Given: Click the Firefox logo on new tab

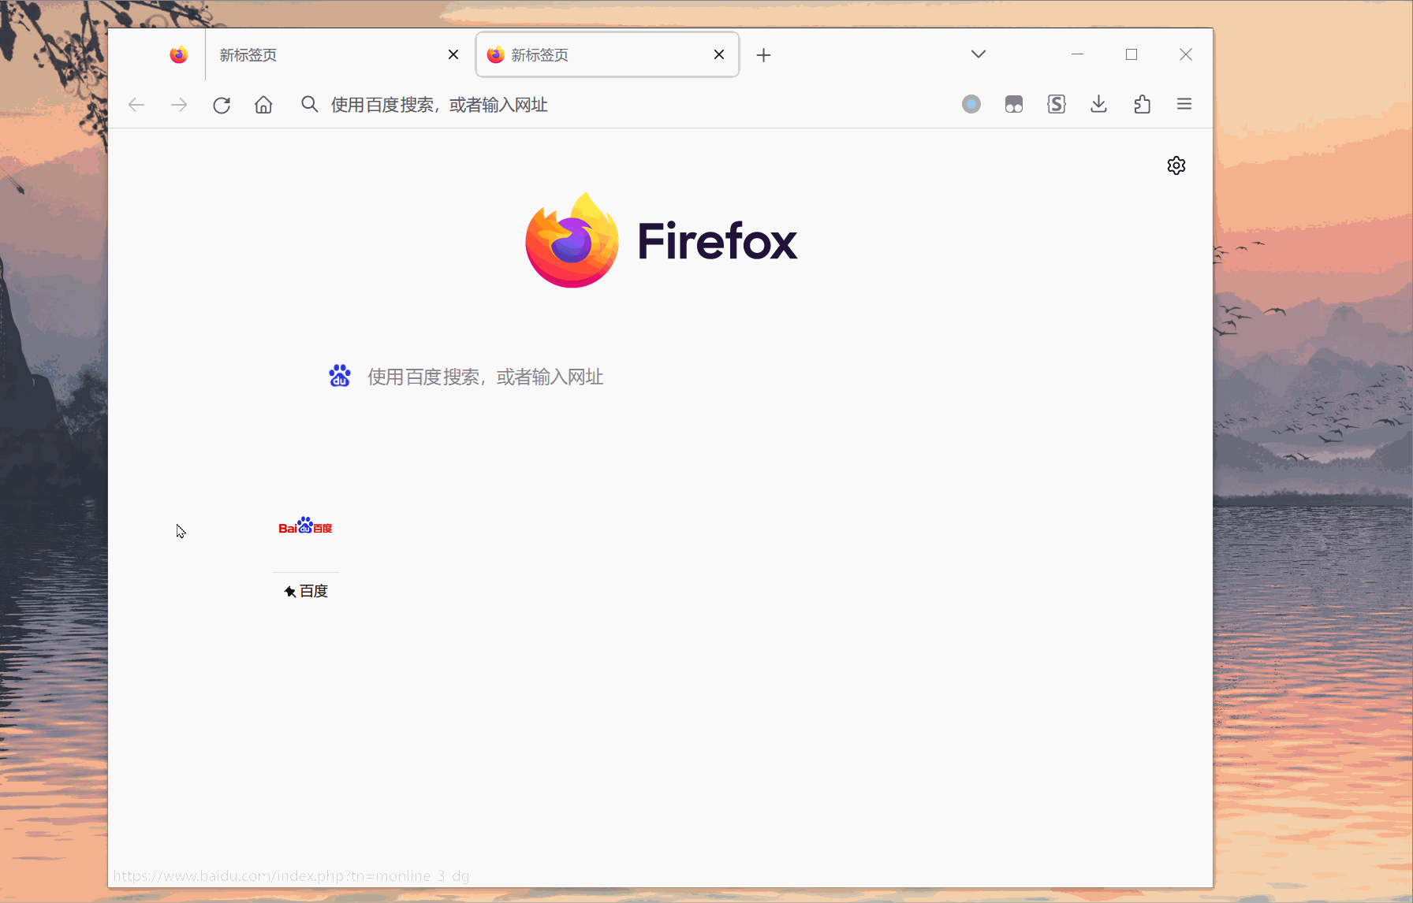Looking at the screenshot, I should click(661, 240).
